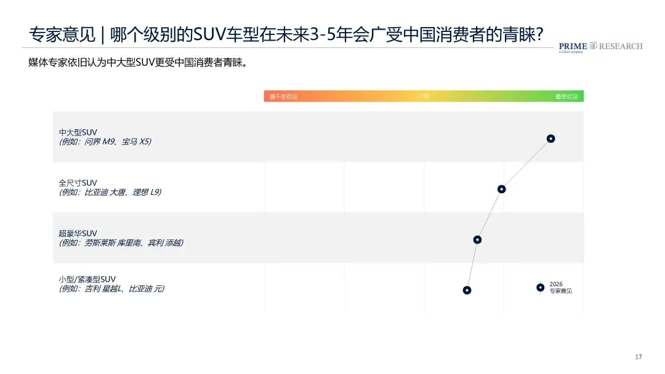This screenshot has width=665, height=374.
Task: Click the PRIME RESEARCH logo
Action: 600,47
